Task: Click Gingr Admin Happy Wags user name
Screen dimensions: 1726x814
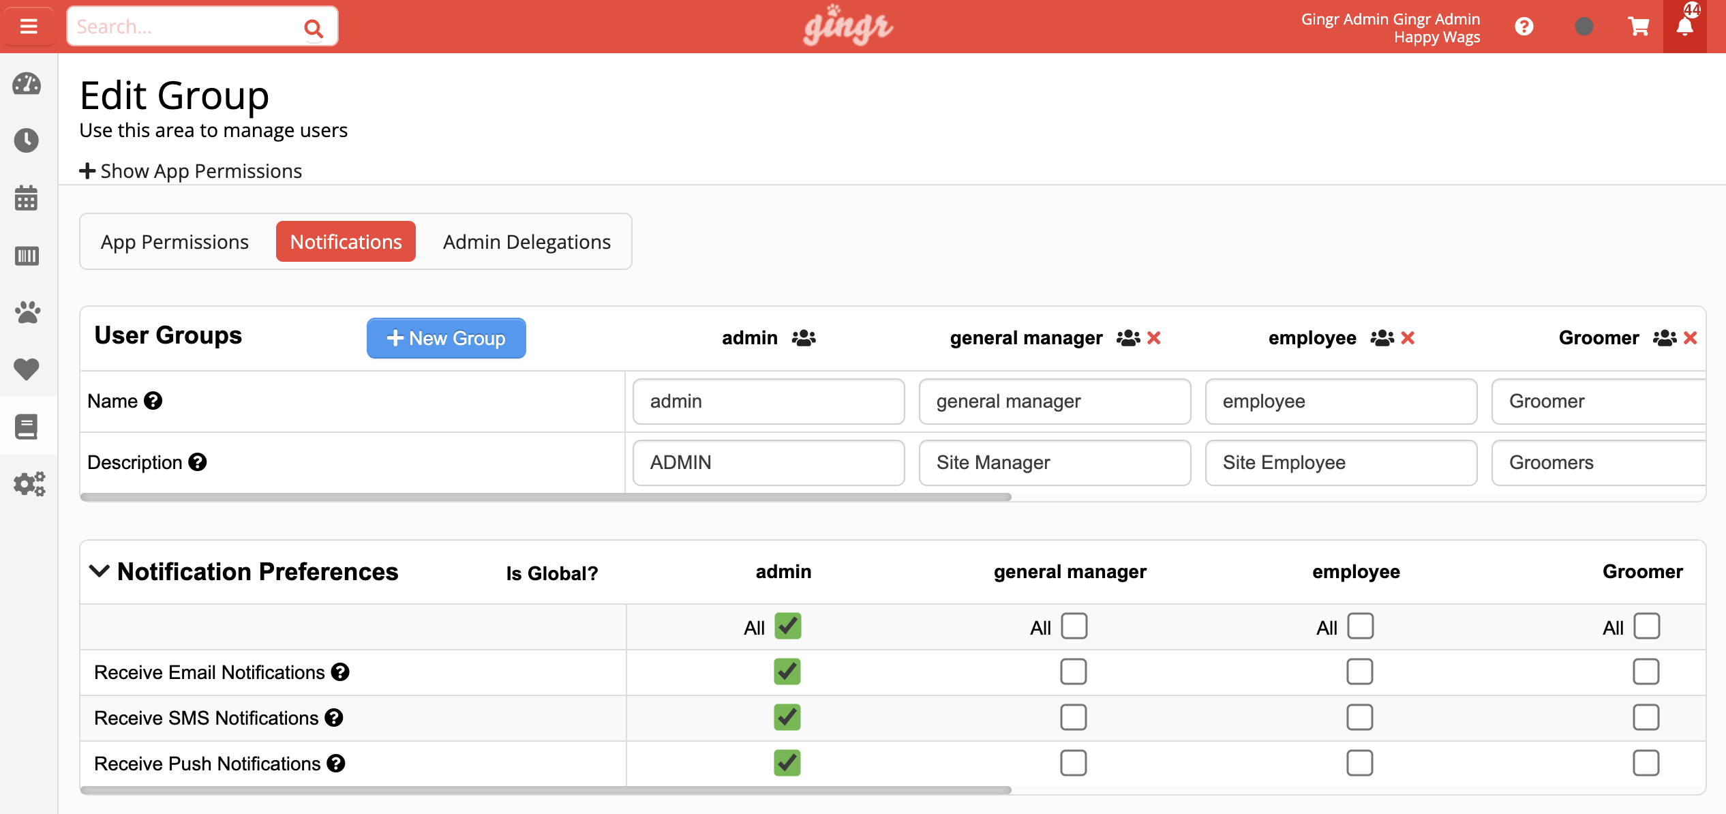Action: point(1391,28)
